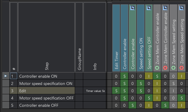Click inverted icon above red-hexagon Zone Mem Controller enable
Viewport: 188px width, 112px height.
[165, 8]
